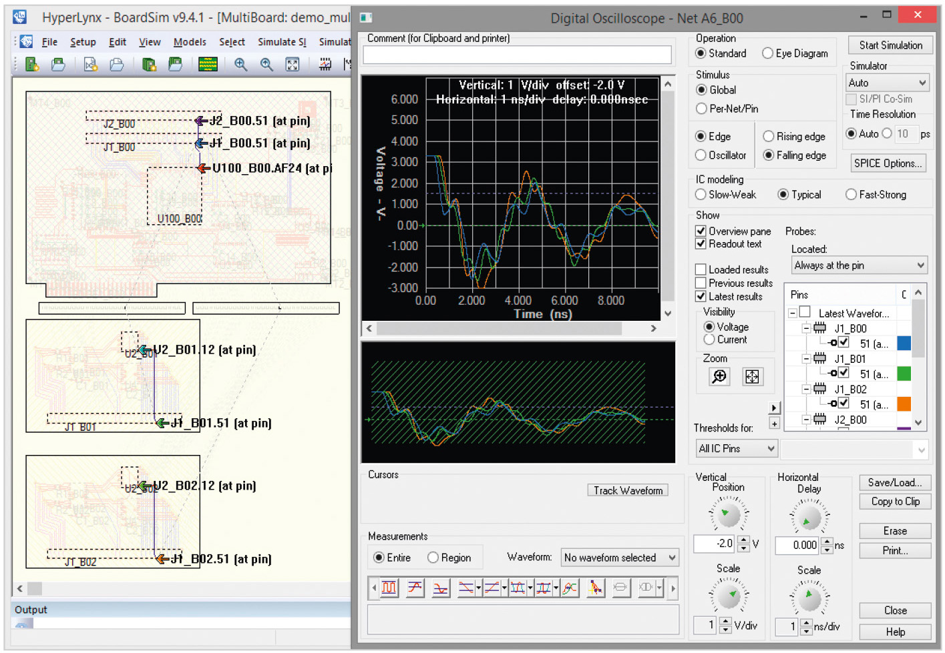
Task: Check the Loaded results checkbox
Action: [701, 269]
